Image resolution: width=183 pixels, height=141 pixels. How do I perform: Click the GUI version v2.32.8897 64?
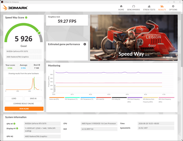[x=99, y=129]
